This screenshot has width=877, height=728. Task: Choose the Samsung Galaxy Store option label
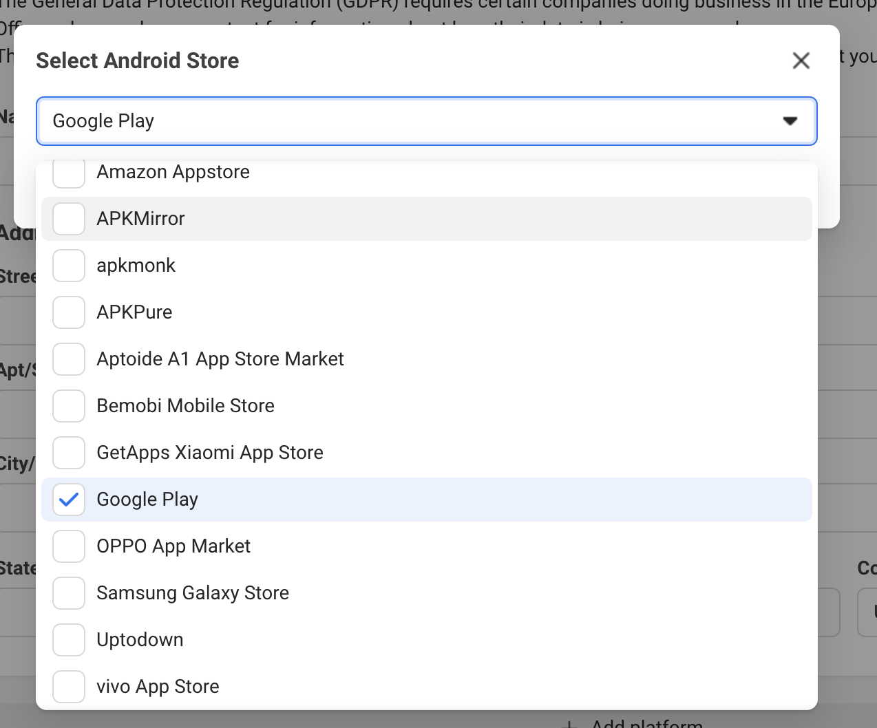click(x=193, y=593)
